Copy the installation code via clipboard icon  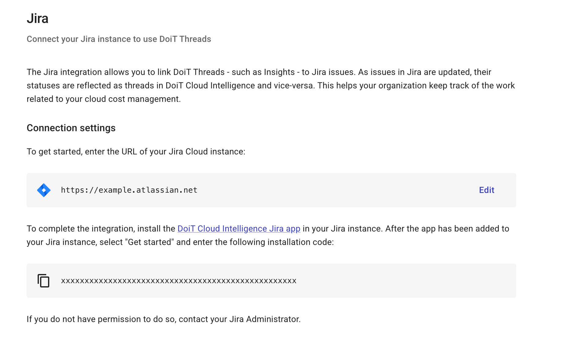pyautogui.click(x=43, y=280)
